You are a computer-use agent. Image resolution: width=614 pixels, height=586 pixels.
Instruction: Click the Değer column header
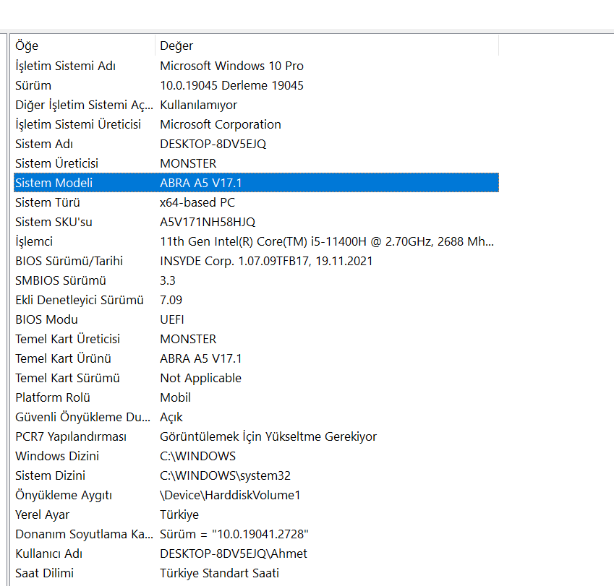point(327,46)
